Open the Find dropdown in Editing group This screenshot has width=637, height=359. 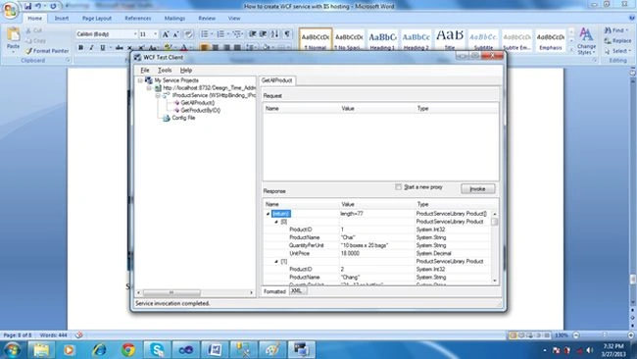pyautogui.click(x=627, y=30)
